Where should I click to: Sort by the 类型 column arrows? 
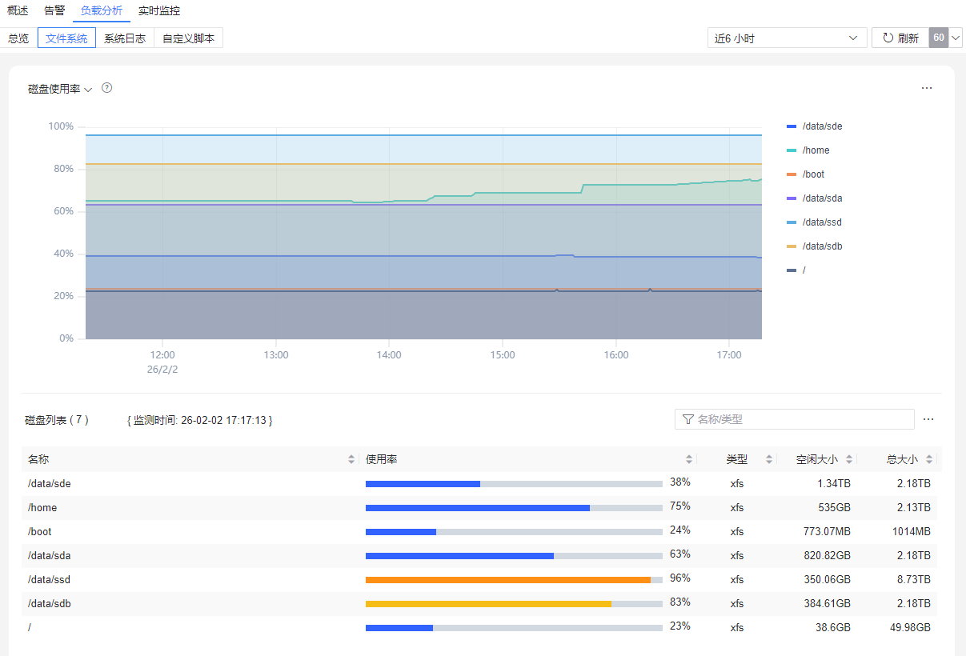click(x=769, y=459)
